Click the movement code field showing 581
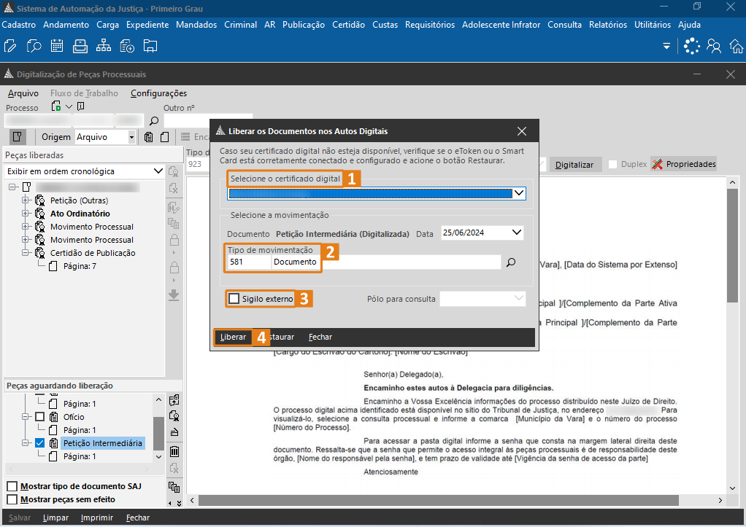The width and height of the screenshot is (746, 527). pos(249,262)
